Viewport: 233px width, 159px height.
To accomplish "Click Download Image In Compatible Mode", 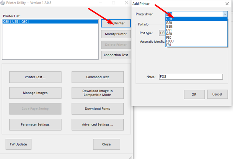I will (x=97, y=93).
